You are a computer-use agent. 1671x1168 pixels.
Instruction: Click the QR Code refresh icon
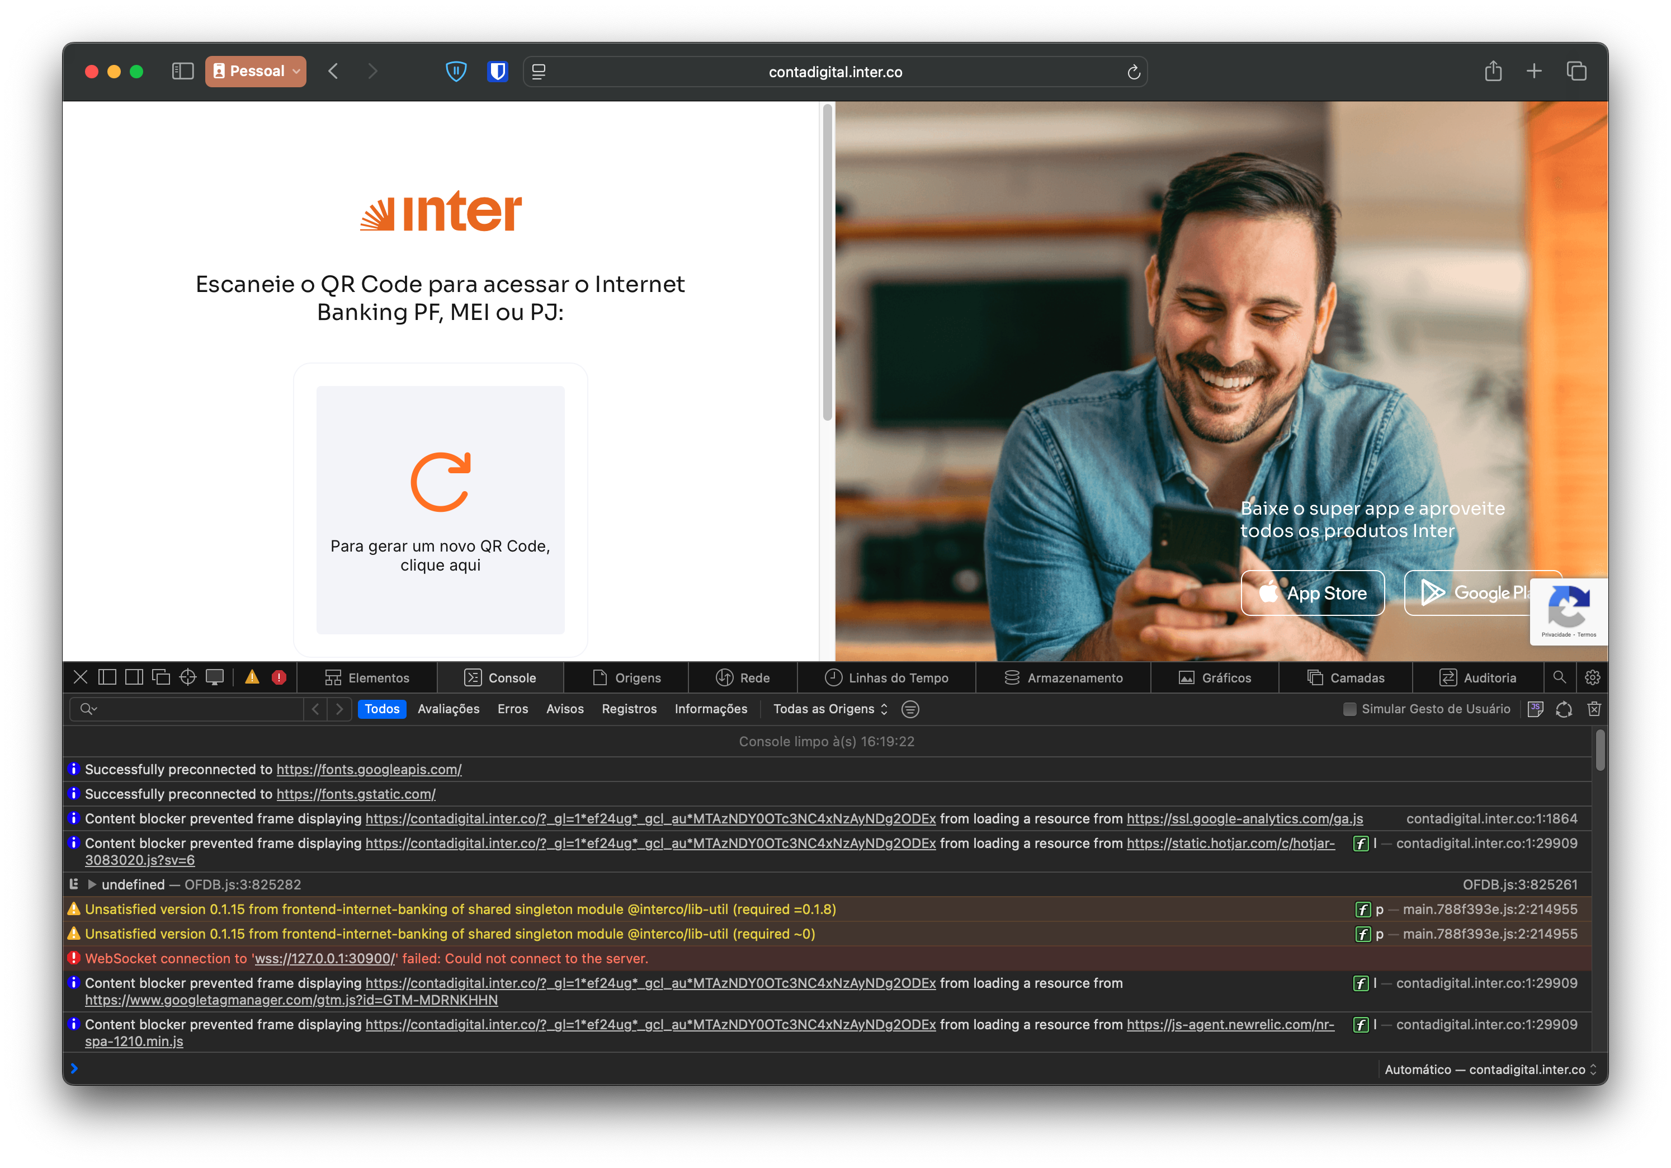click(x=440, y=481)
